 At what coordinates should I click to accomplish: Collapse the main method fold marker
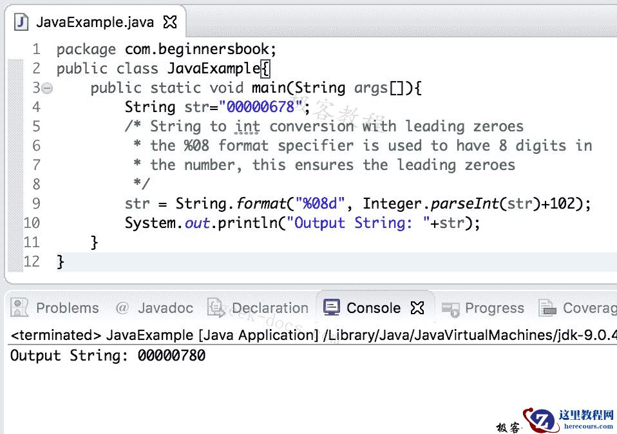coord(46,88)
